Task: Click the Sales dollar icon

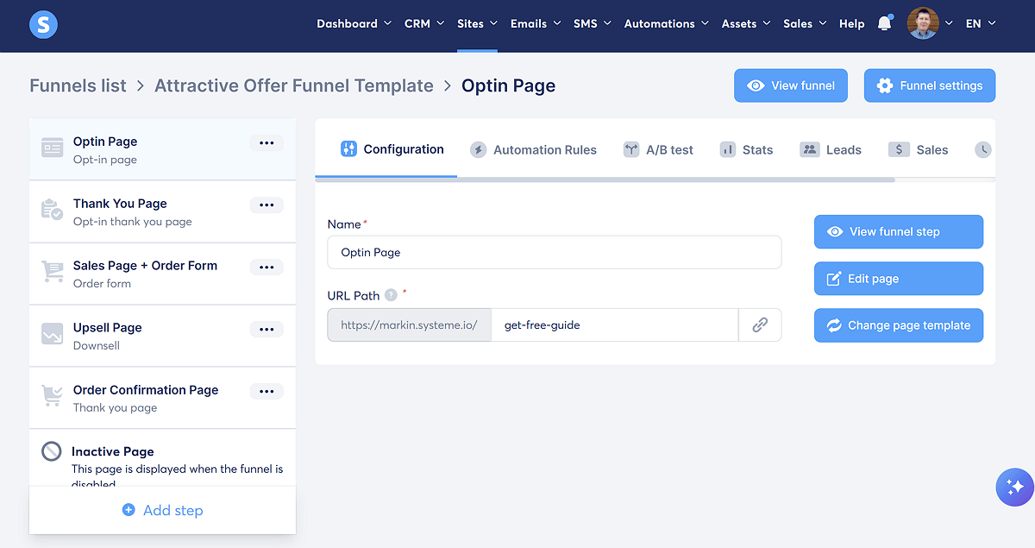Action: (x=899, y=149)
